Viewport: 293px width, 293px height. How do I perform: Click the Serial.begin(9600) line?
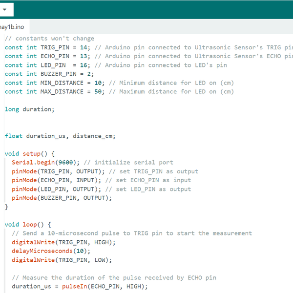[x=92, y=163]
